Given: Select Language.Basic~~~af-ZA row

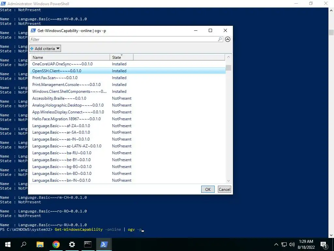Looking at the screenshot, I should coord(128,126).
